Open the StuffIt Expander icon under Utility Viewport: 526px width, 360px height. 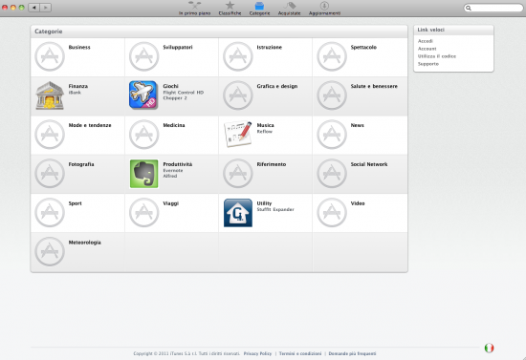coord(238,213)
